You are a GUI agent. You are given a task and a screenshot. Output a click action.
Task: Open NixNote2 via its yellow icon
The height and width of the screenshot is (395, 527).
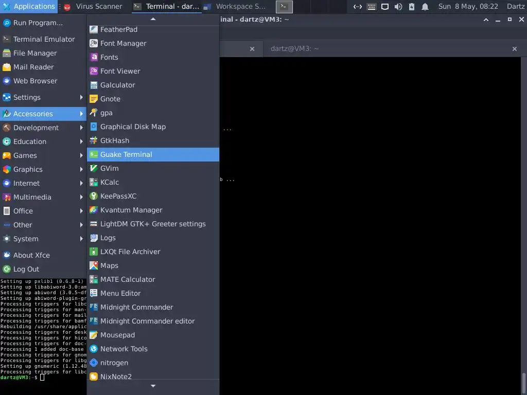[x=94, y=376]
